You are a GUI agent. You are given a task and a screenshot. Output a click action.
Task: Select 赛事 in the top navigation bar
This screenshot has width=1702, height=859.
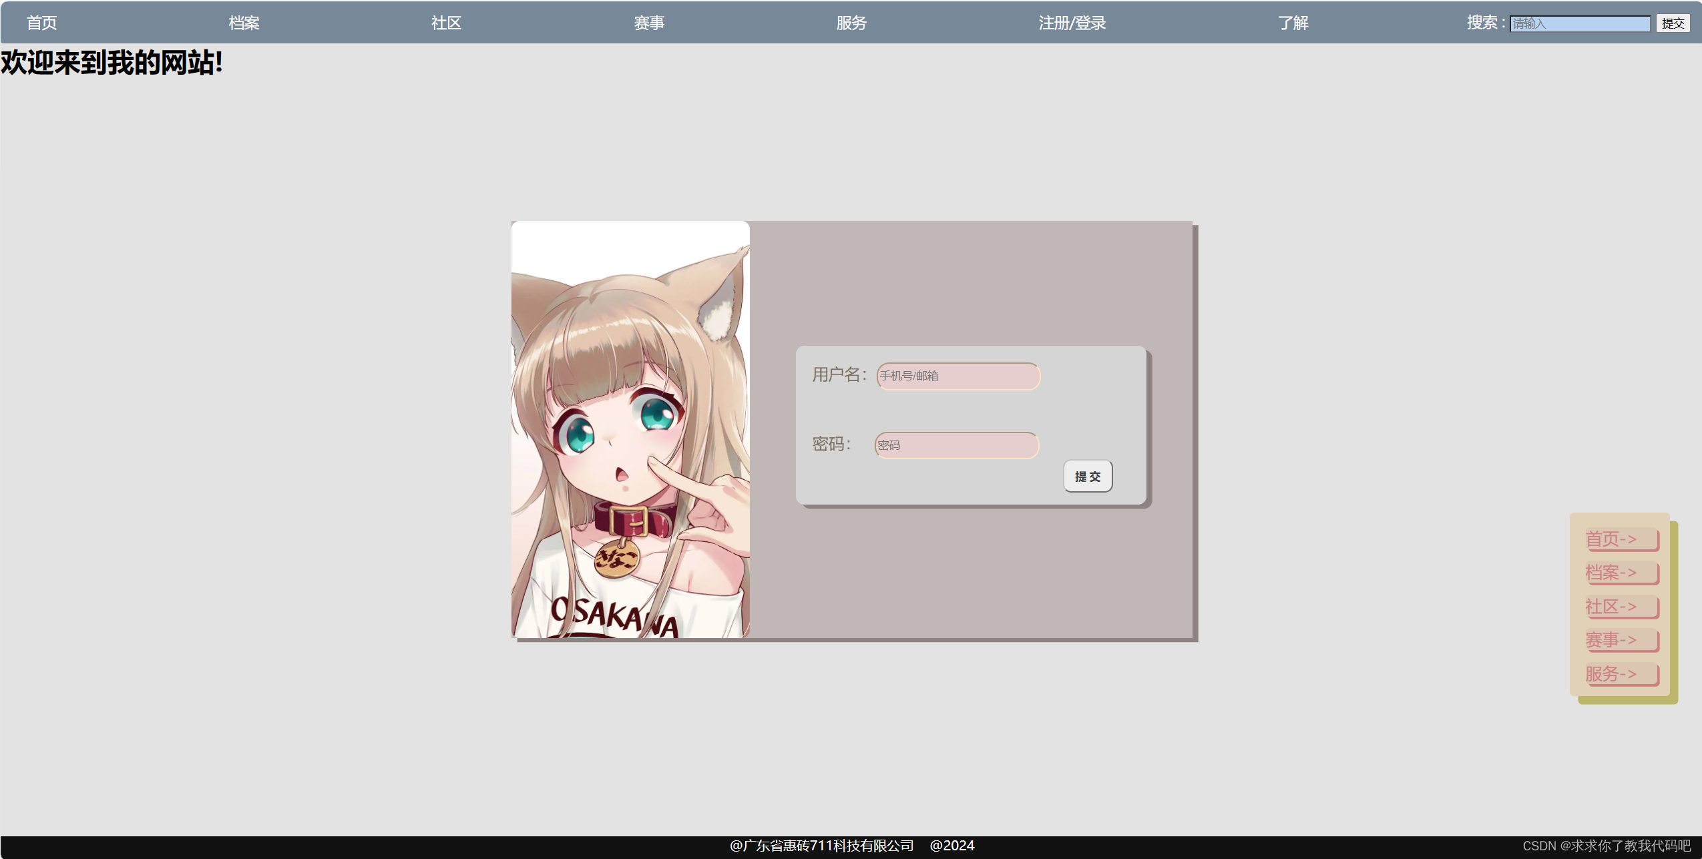point(649,23)
